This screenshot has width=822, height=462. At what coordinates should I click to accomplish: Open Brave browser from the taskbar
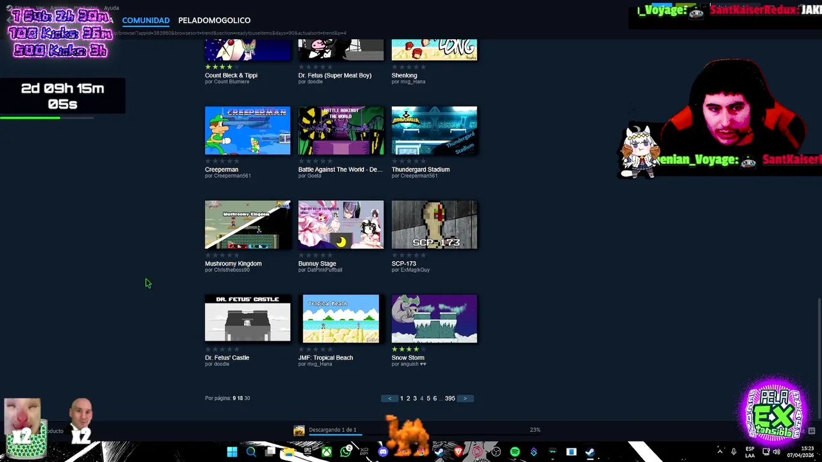tap(458, 452)
